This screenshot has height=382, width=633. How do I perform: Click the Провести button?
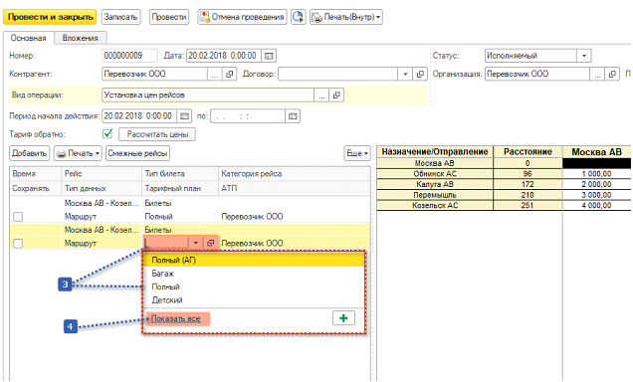pos(169,17)
